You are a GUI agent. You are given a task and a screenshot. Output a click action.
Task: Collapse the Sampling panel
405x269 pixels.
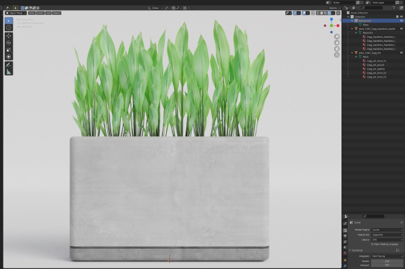(350, 250)
